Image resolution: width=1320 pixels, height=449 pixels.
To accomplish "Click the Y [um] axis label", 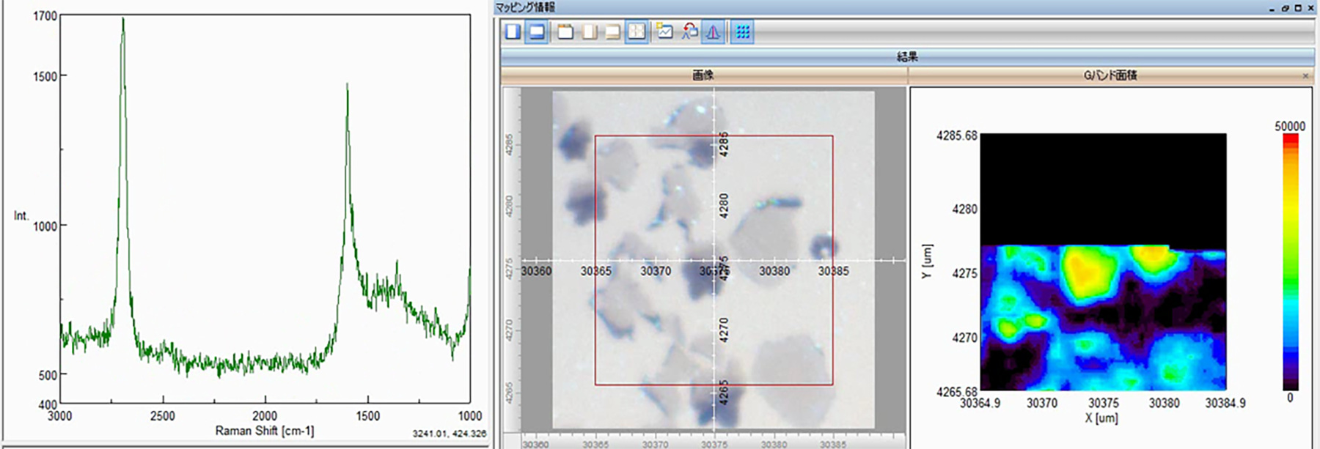I will pos(928,261).
